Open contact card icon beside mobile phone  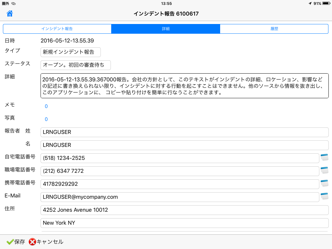[x=324, y=184]
